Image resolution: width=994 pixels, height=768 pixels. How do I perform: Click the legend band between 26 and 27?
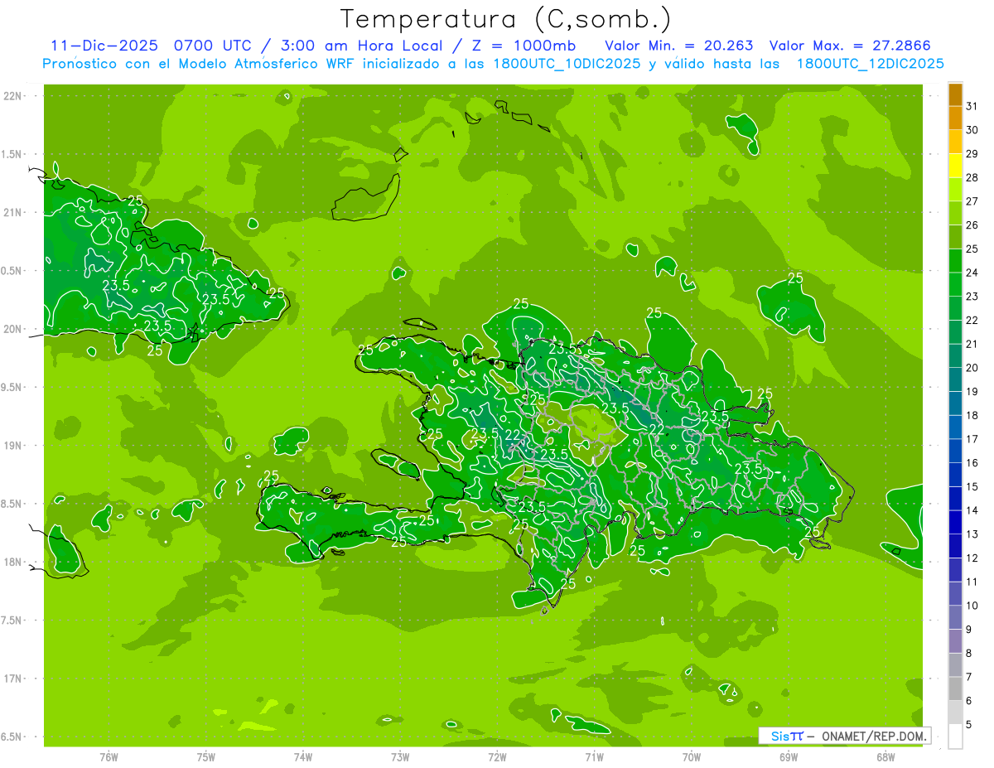coord(955,214)
